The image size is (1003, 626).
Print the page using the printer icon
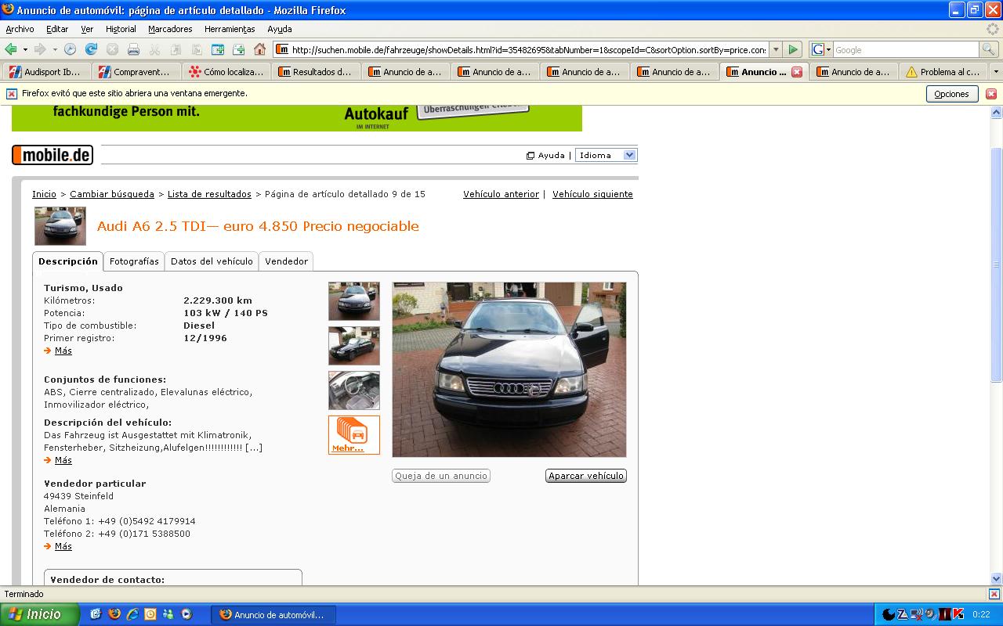click(x=133, y=49)
